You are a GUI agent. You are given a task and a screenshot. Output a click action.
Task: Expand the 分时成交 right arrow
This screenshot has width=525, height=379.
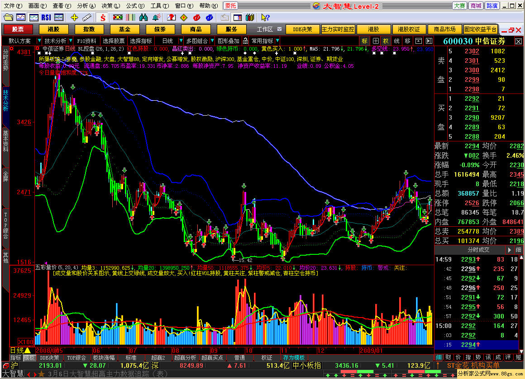(509, 250)
